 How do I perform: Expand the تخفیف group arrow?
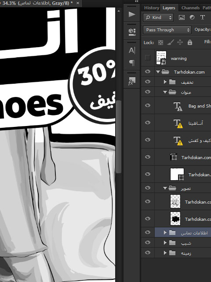pos(165,82)
